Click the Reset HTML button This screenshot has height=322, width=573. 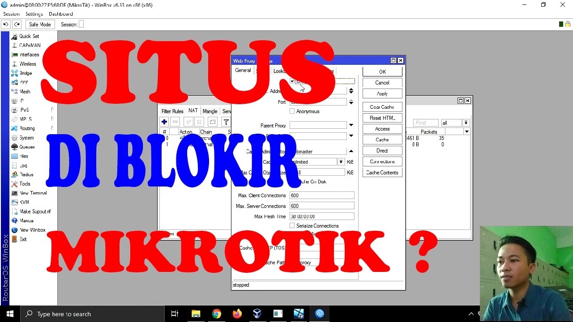coord(382,118)
